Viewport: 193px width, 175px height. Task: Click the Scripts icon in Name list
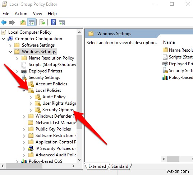165,57
